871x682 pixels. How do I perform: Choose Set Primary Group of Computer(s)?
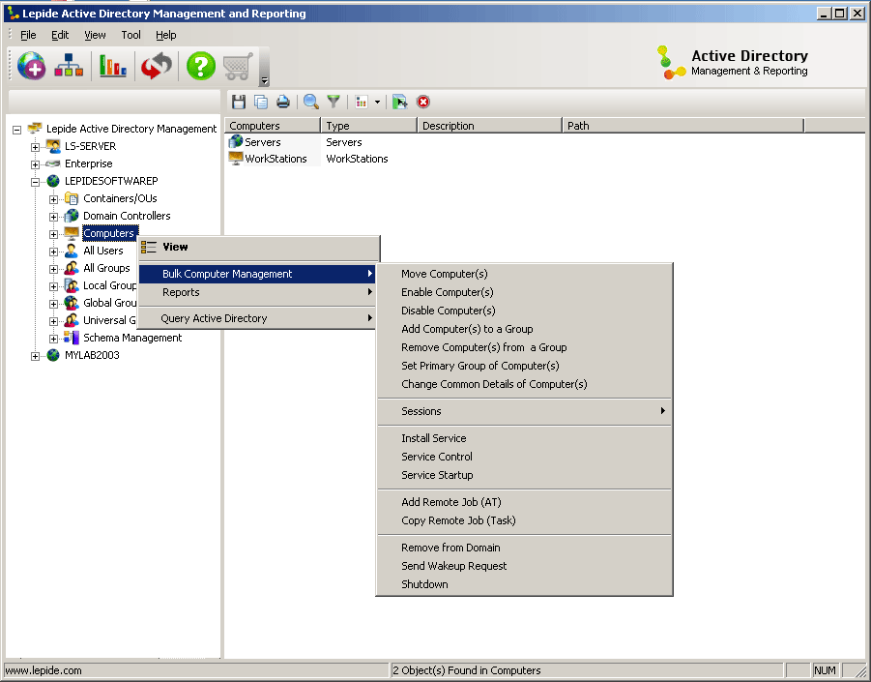524,366
